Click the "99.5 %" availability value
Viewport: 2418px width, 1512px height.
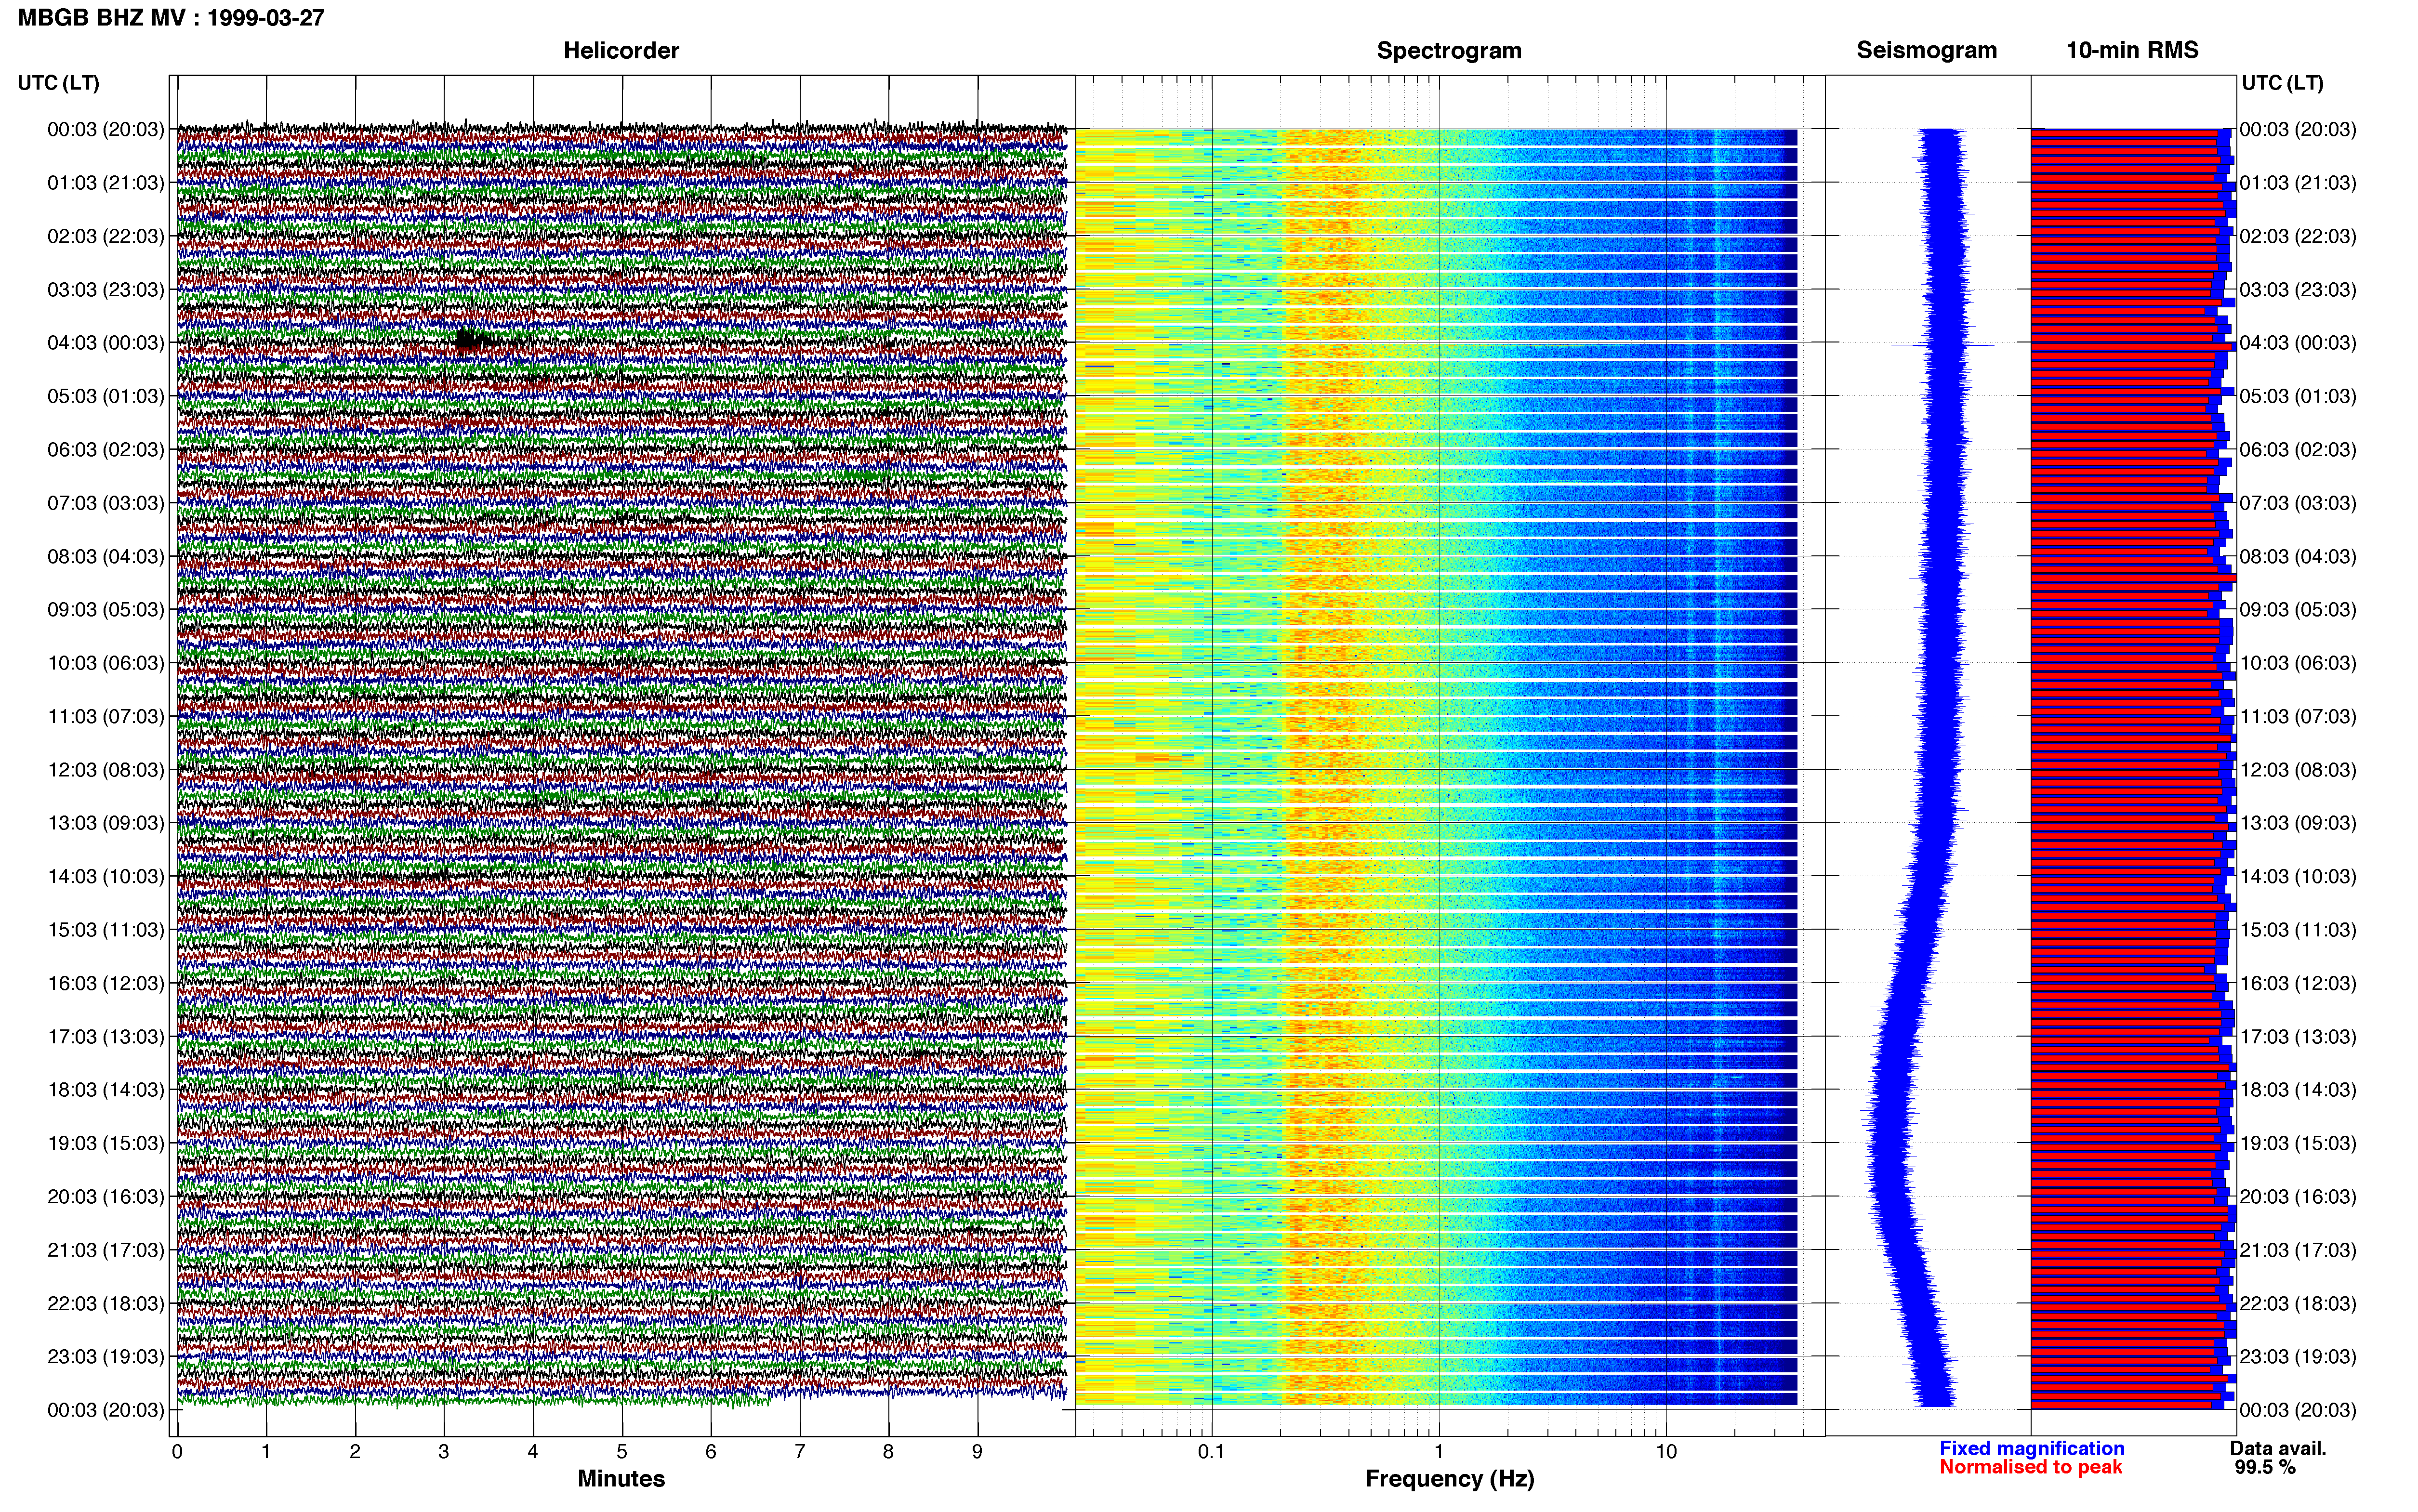[2265, 1467]
